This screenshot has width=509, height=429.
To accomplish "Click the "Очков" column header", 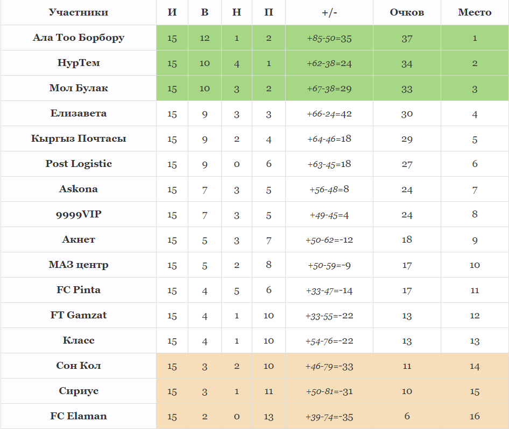I will click(x=407, y=12).
